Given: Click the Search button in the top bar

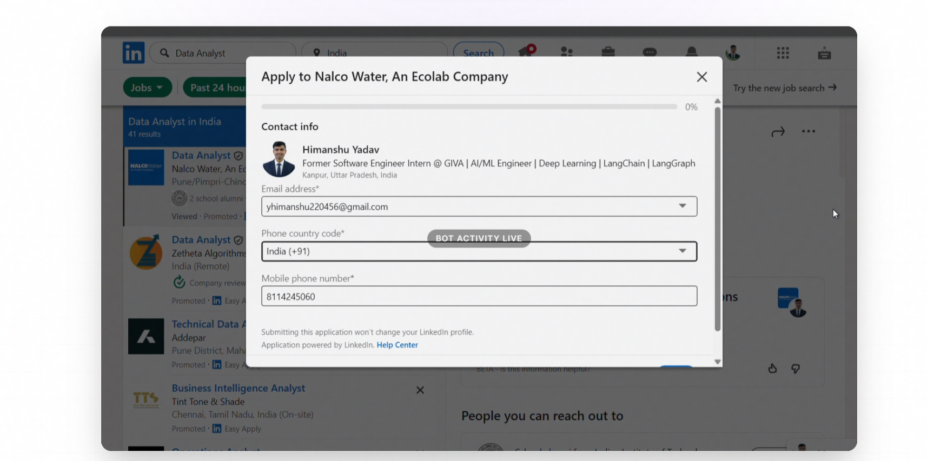Looking at the screenshot, I should 479,53.
